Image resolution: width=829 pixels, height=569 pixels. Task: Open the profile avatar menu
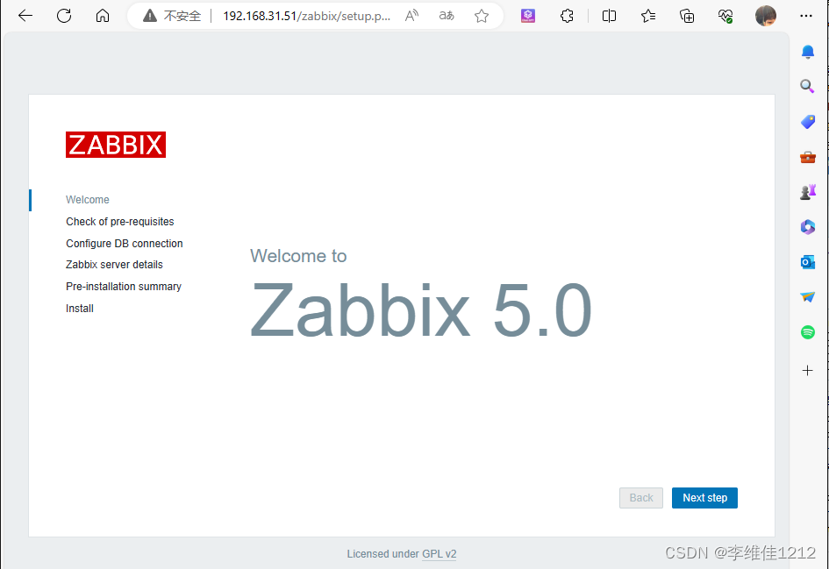(765, 16)
